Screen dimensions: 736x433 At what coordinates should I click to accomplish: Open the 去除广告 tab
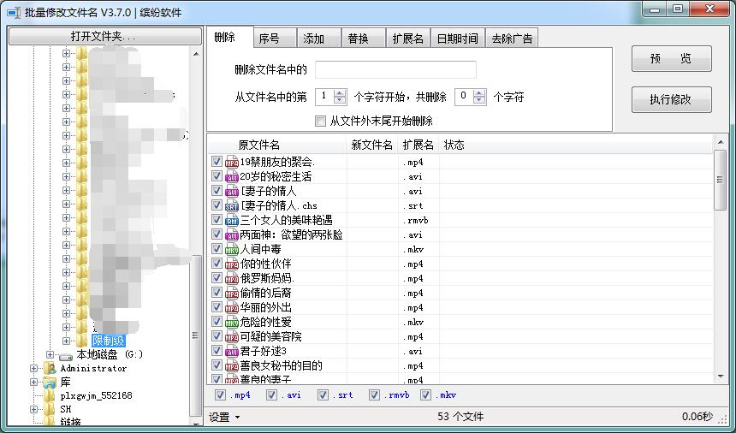[x=512, y=39]
